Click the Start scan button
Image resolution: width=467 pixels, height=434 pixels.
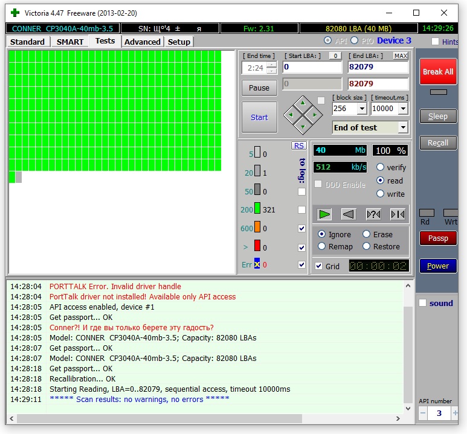click(x=259, y=117)
